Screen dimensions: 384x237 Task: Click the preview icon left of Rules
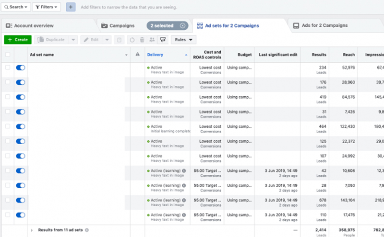pos(163,40)
